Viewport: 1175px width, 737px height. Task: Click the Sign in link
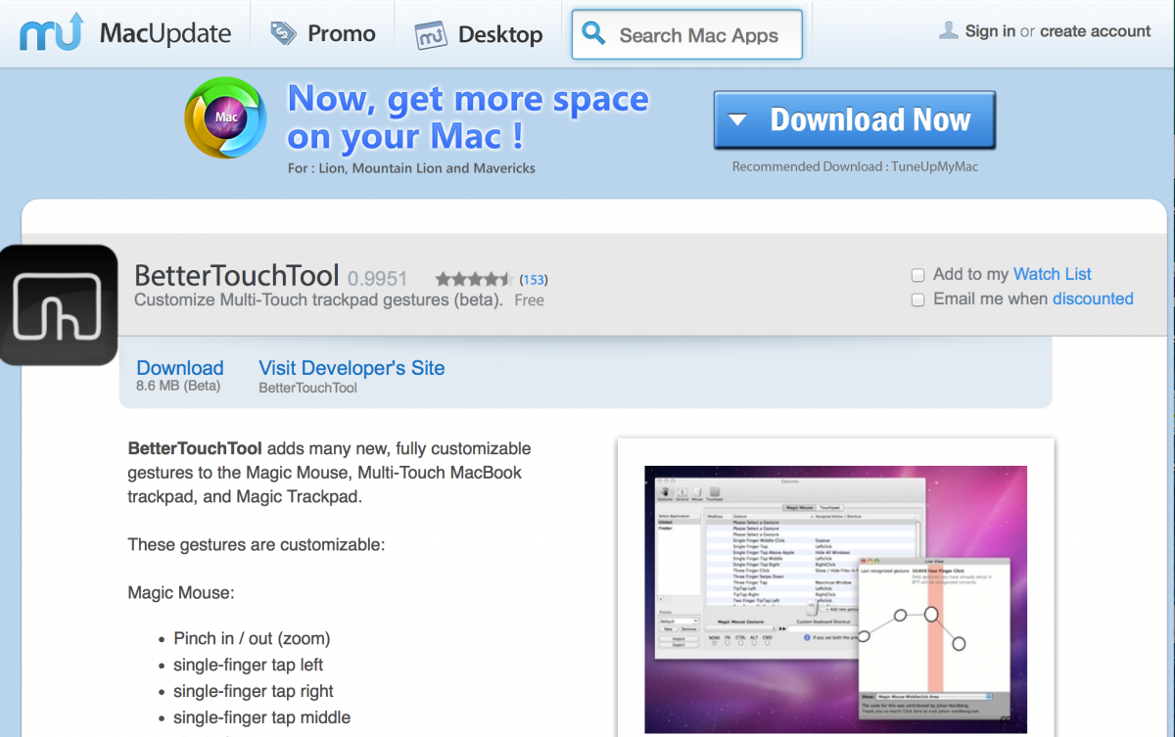point(990,31)
